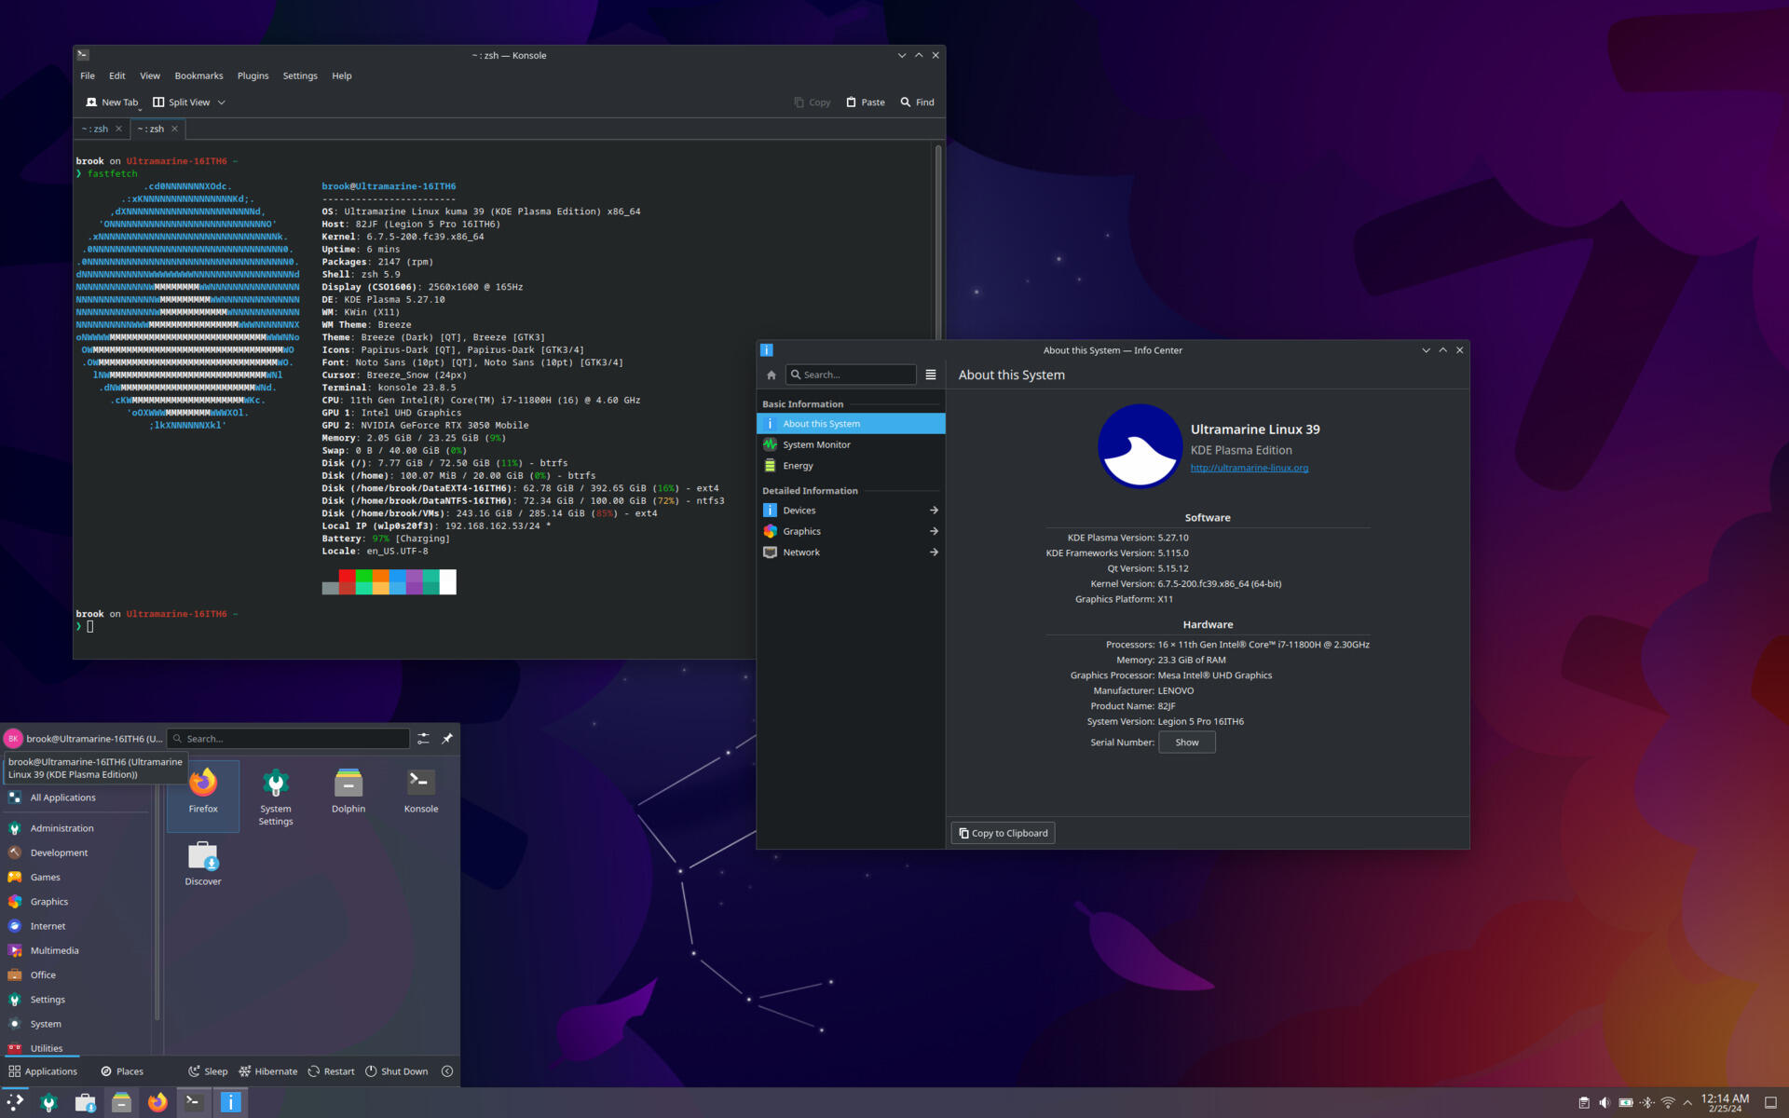Open the Administration category
The width and height of the screenshot is (1789, 1118).
pos(76,828)
